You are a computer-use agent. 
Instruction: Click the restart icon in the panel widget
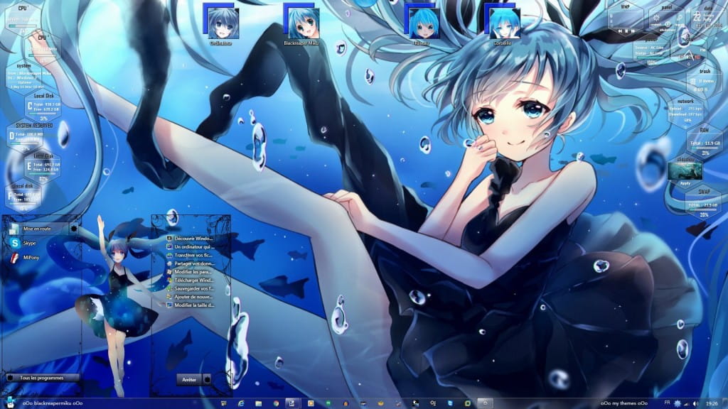click(x=655, y=18)
